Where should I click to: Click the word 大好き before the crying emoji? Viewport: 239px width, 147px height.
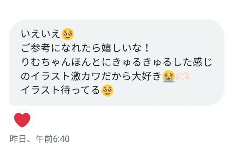pos(147,76)
